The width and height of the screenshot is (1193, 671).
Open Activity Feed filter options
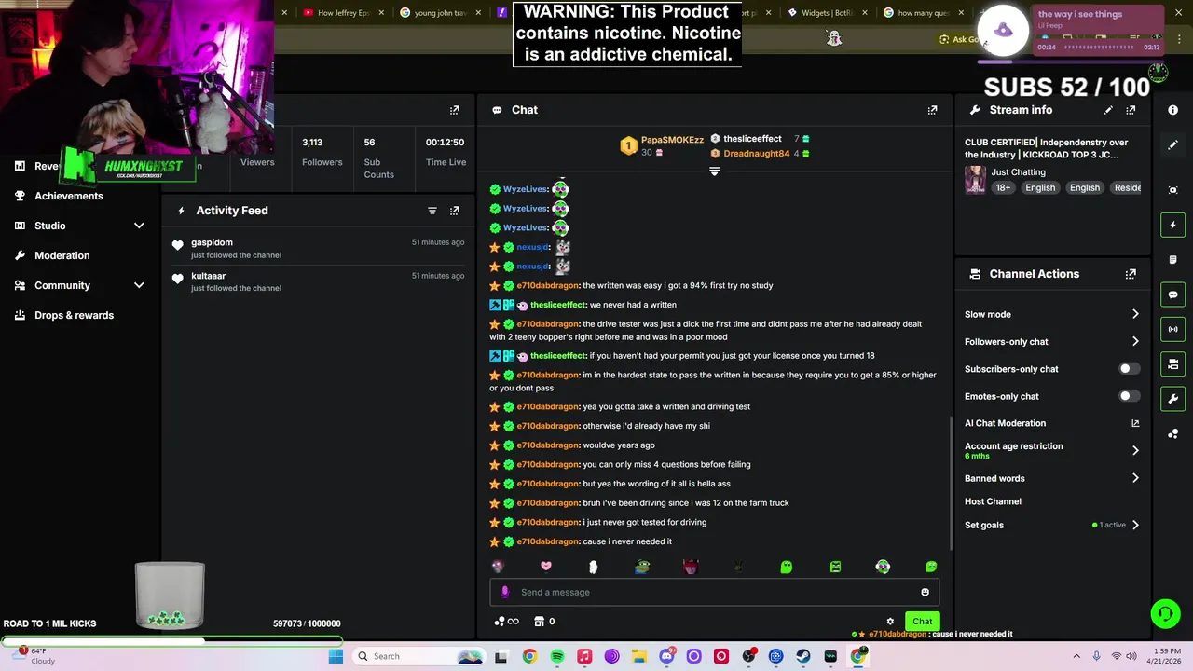pos(432,211)
